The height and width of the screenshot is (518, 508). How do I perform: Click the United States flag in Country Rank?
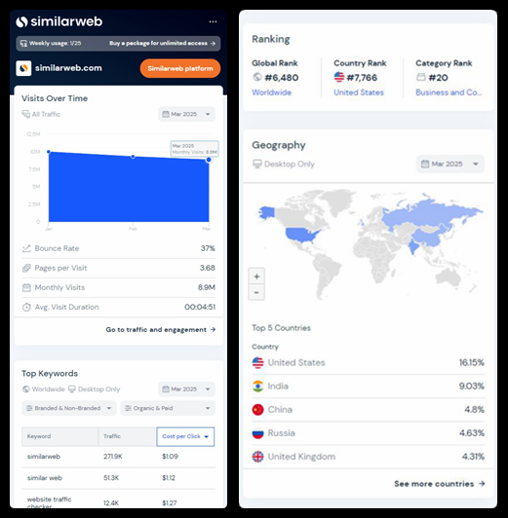[339, 77]
